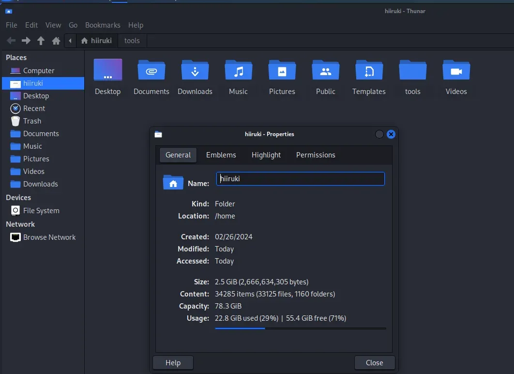Click the Home toolbar icon

(x=56, y=41)
